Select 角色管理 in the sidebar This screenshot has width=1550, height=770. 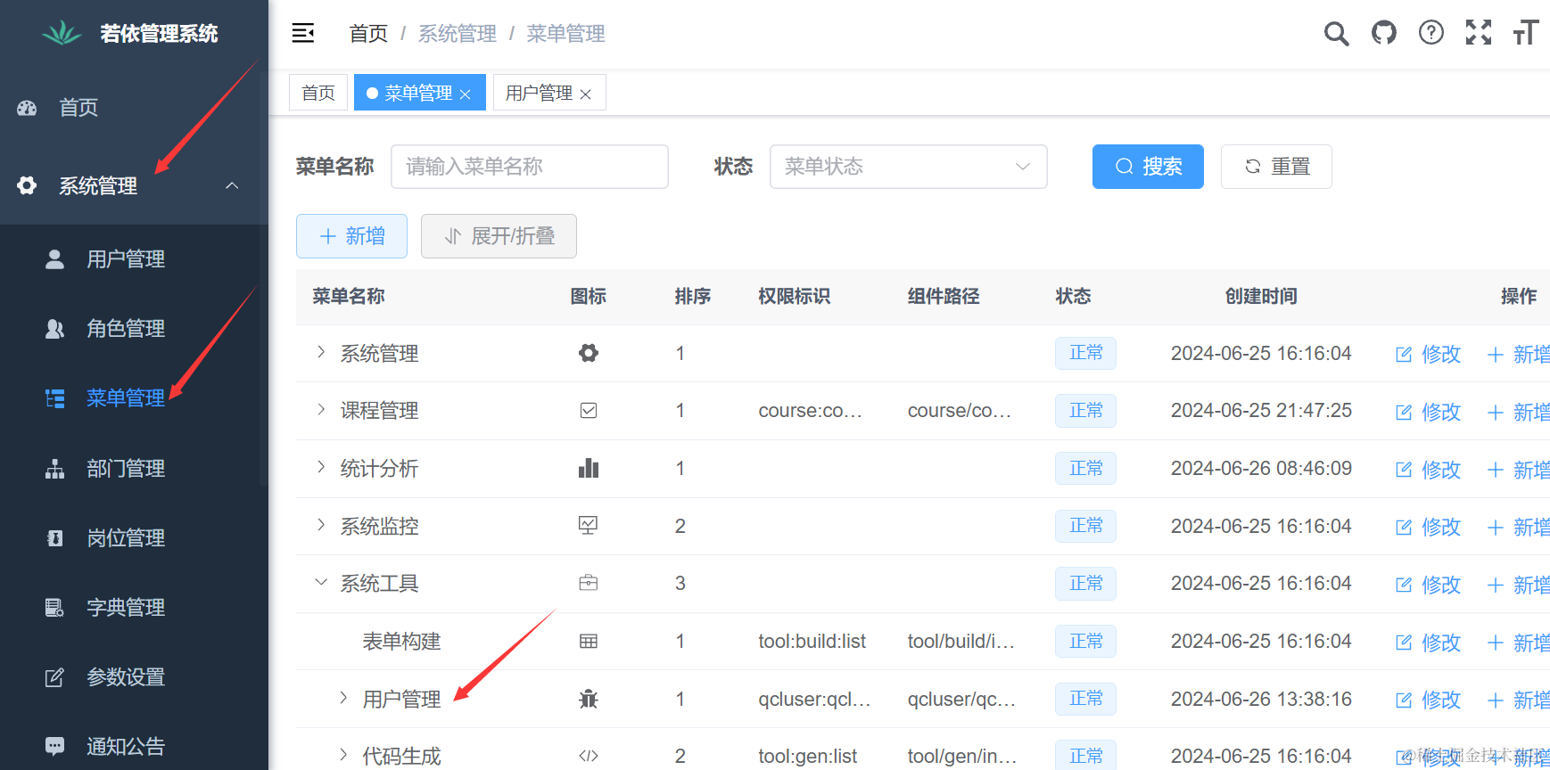126,329
